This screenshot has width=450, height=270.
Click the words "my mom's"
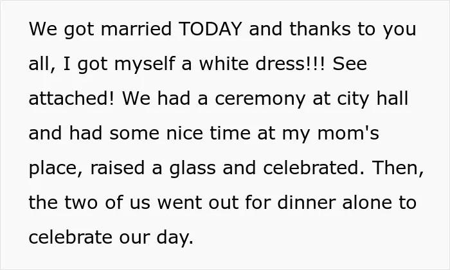[330, 134]
